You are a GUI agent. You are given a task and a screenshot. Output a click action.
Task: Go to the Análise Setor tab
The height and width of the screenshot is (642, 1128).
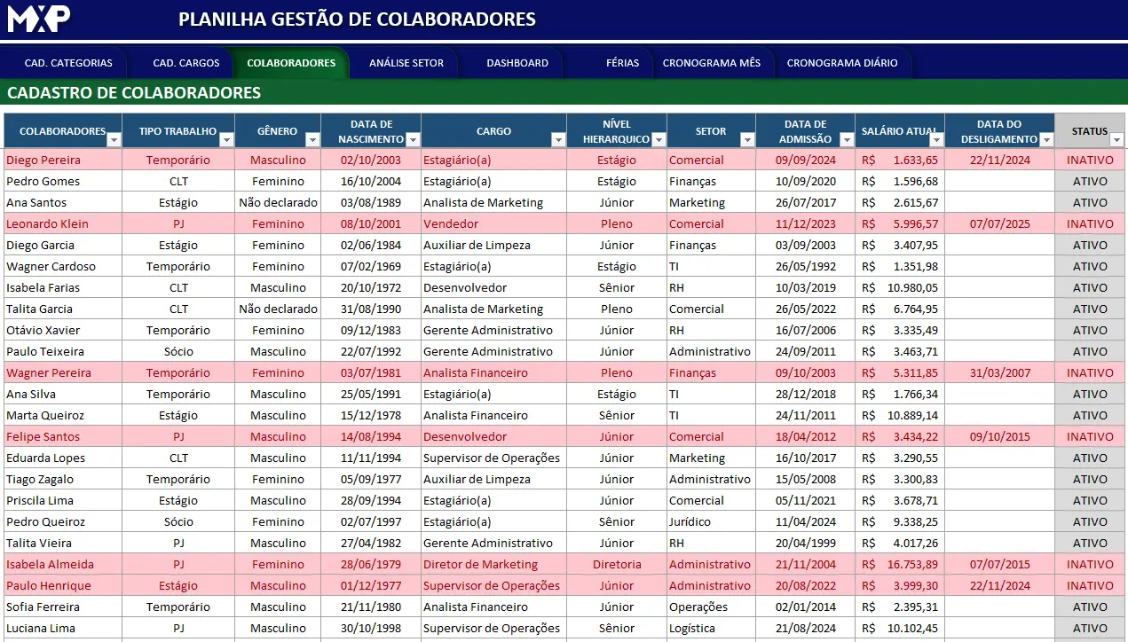406,63
